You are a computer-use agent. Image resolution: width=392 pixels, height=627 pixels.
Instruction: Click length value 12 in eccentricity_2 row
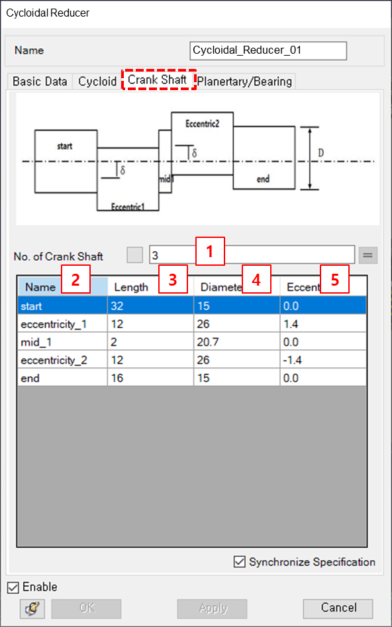tap(151, 360)
